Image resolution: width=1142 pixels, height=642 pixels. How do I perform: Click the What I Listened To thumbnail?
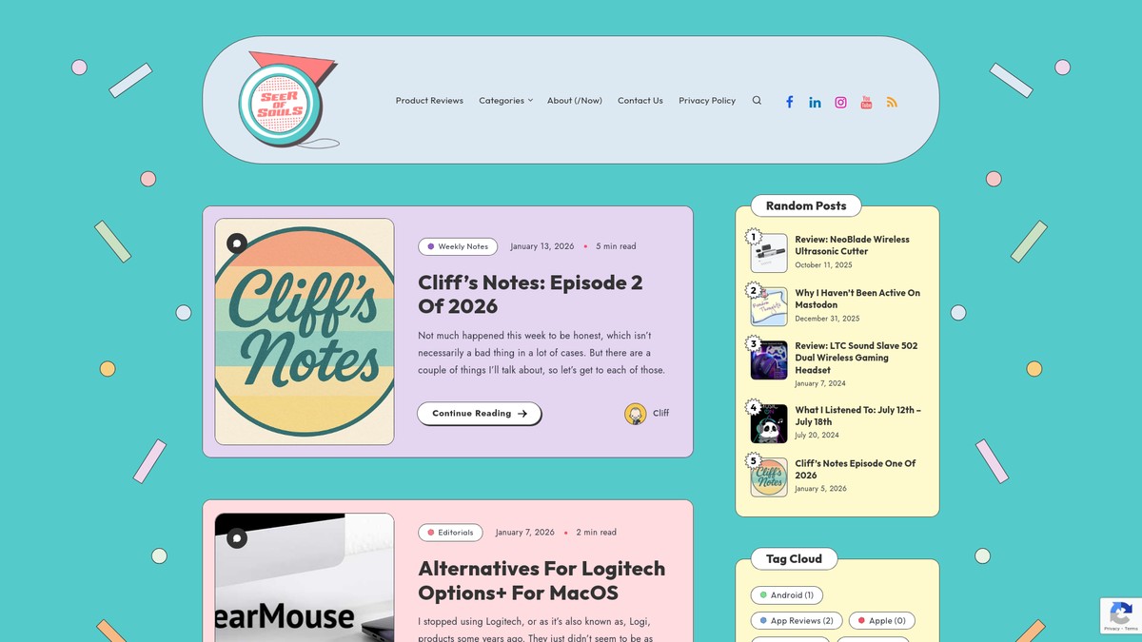[x=769, y=423]
